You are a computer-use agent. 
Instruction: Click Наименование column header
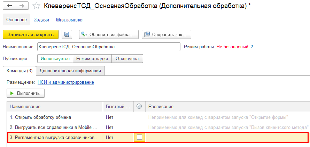55,107
